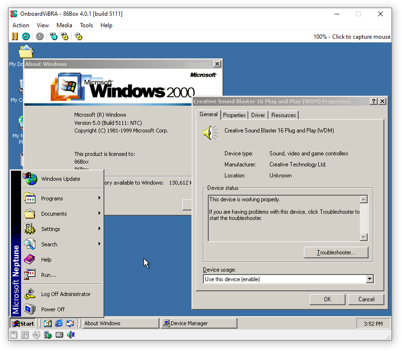Viewport: 402px width, 351px height.
Task: Launch Internet Explorer from Quick Launch
Action: pyautogui.click(x=59, y=323)
